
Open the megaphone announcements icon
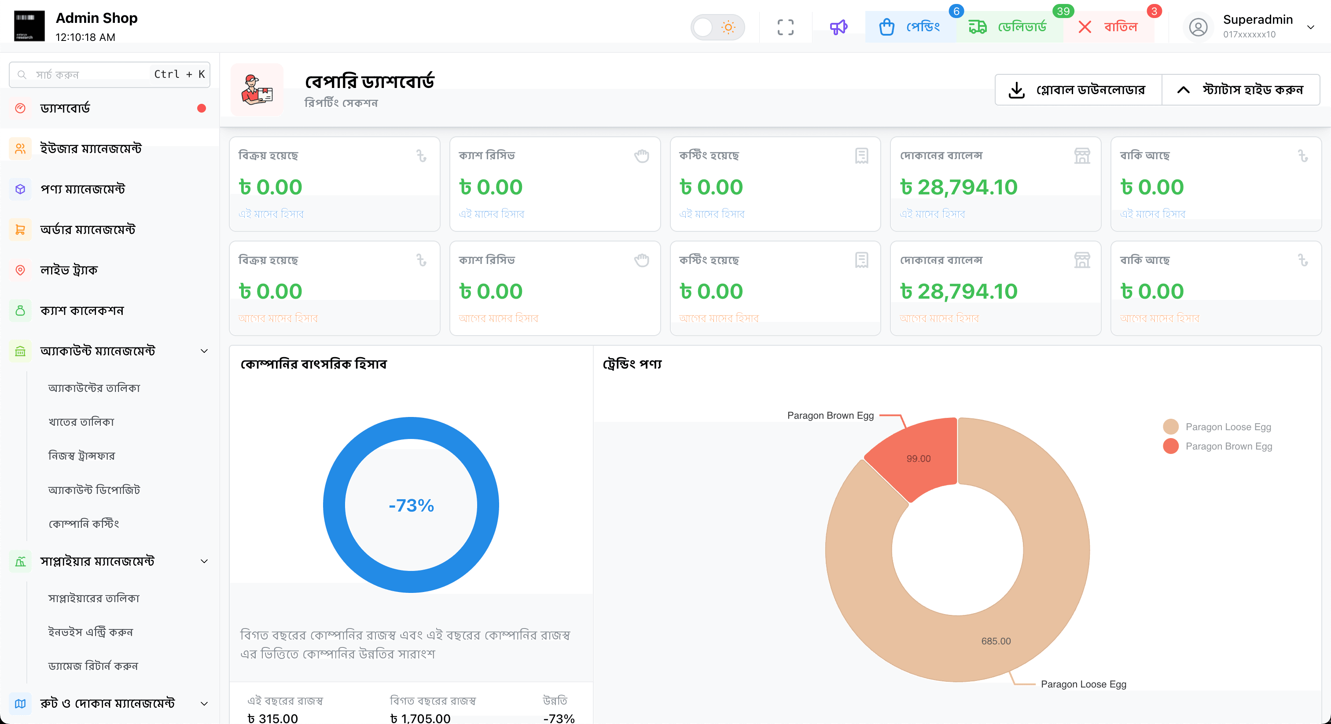[838, 27]
